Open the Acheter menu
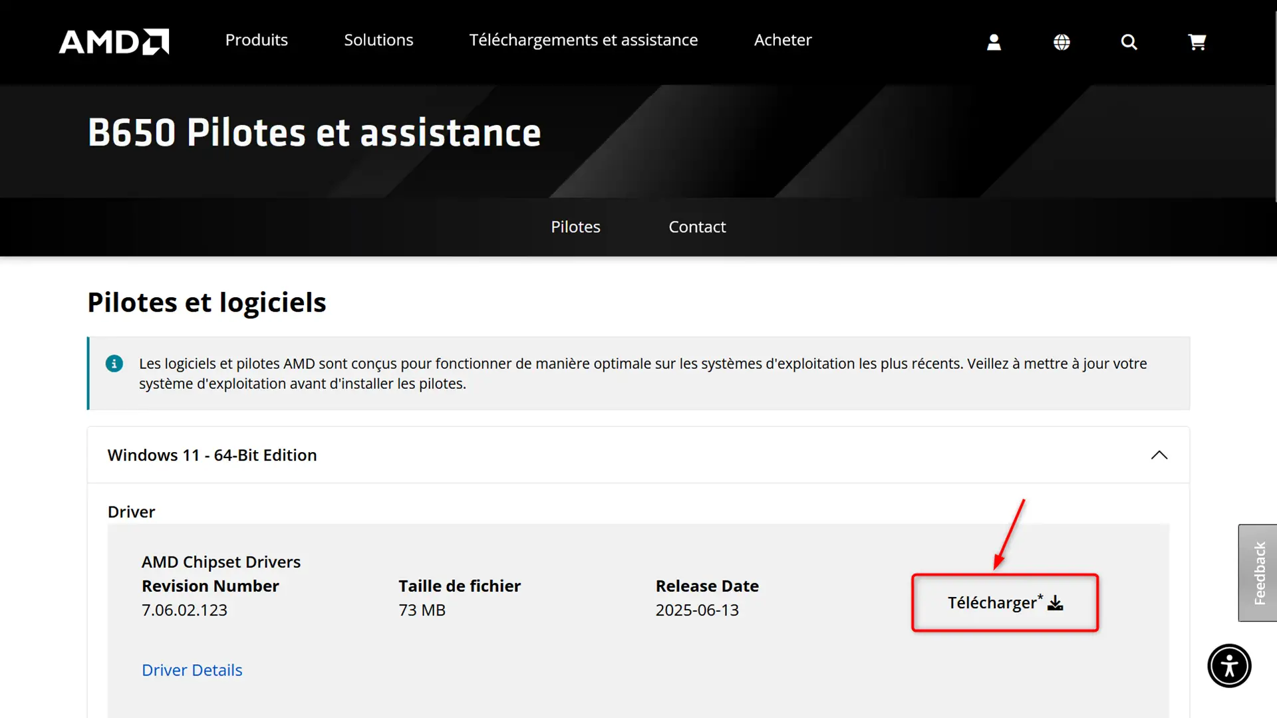This screenshot has height=718, width=1277. [x=783, y=40]
